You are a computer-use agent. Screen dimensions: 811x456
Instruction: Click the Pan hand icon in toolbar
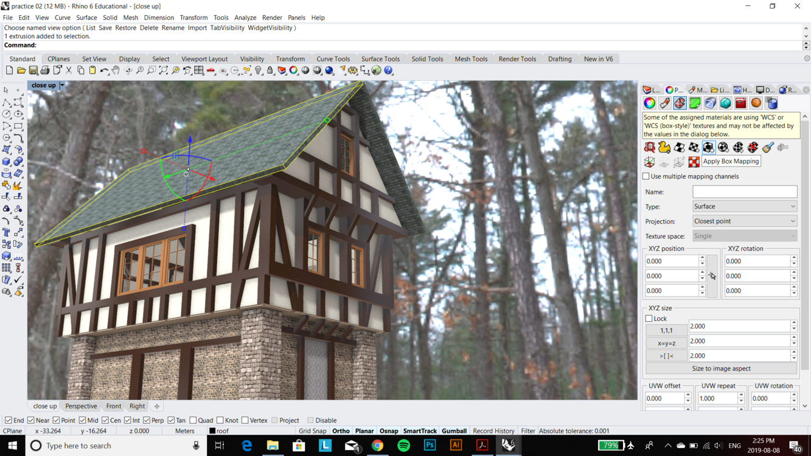[116, 71]
